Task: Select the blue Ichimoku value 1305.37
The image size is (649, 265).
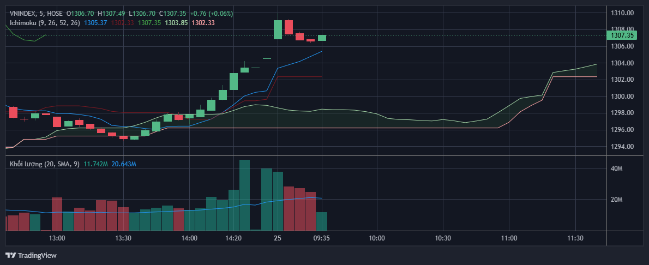Action: point(95,23)
